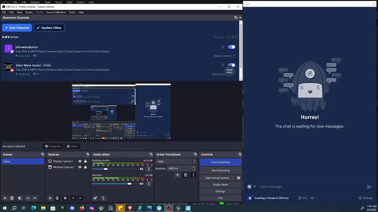Screen dimensions: 378x212
Task: Add a scene transition with plus icon
Action: click(x=177, y=175)
